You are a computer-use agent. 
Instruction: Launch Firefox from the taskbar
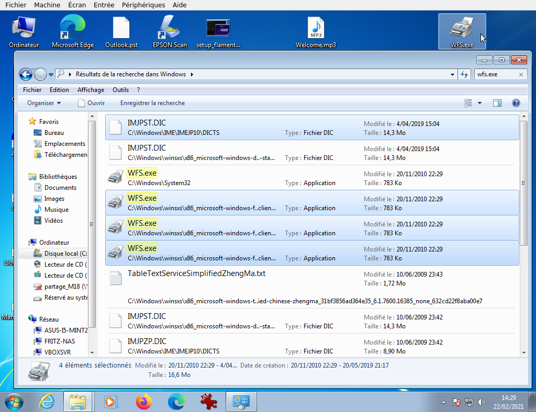pyautogui.click(x=143, y=401)
